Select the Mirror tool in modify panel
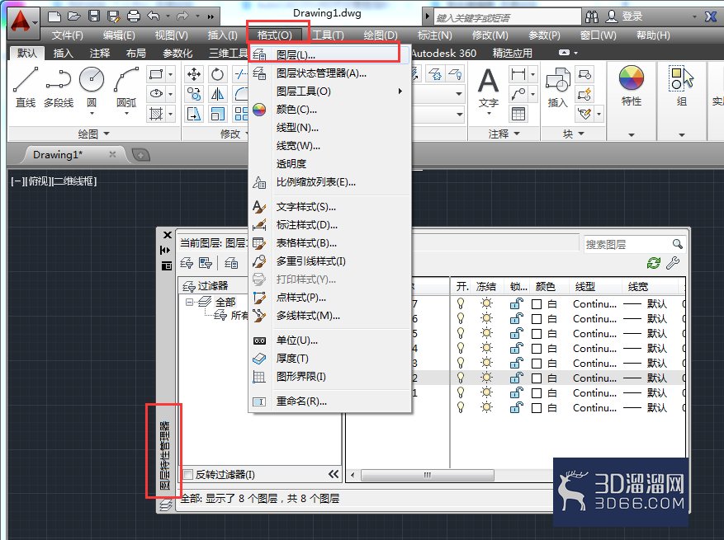Viewport: 724px width, 540px height. 217,94
